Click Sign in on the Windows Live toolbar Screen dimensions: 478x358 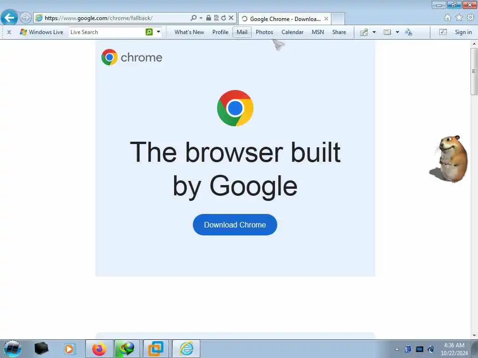coord(463,32)
